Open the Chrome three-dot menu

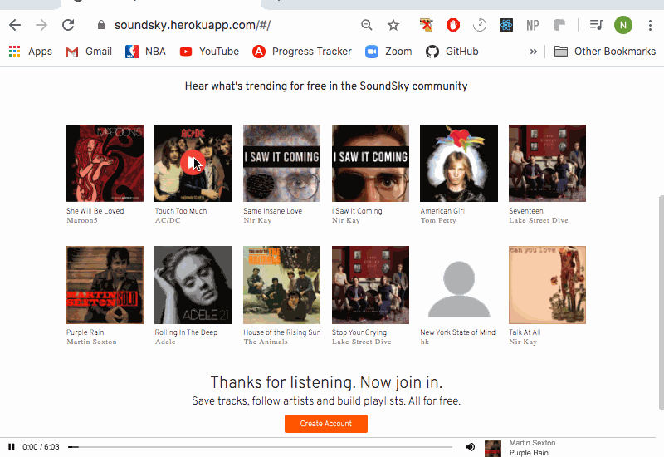coord(650,25)
